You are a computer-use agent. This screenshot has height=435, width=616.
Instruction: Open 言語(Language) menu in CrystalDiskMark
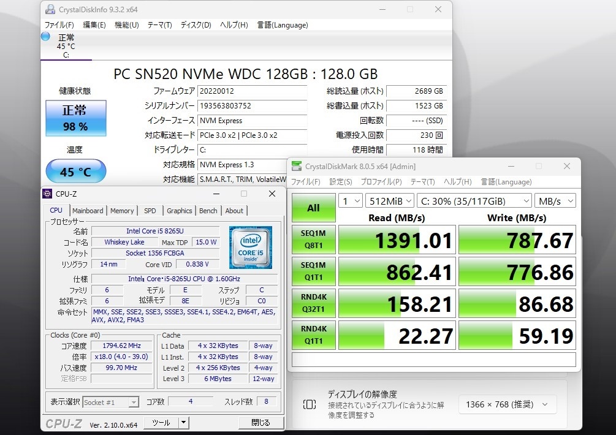click(506, 182)
